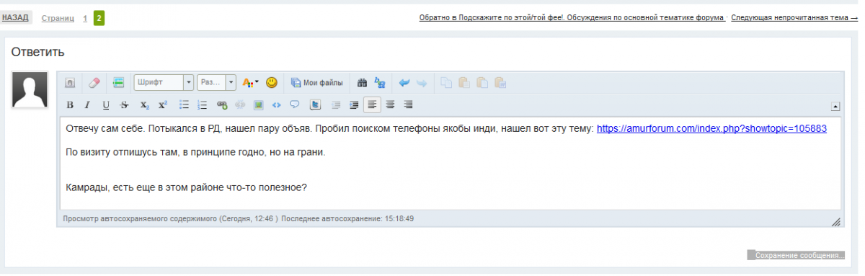The height and width of the screenshot is (276, 865).
Task: Toggle center alignment of text
Action: tap(390, 105)
